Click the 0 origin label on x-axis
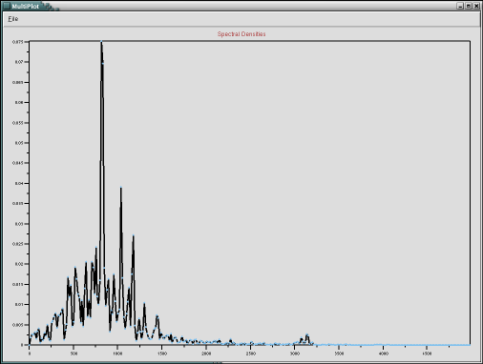 tap(30, 354)
